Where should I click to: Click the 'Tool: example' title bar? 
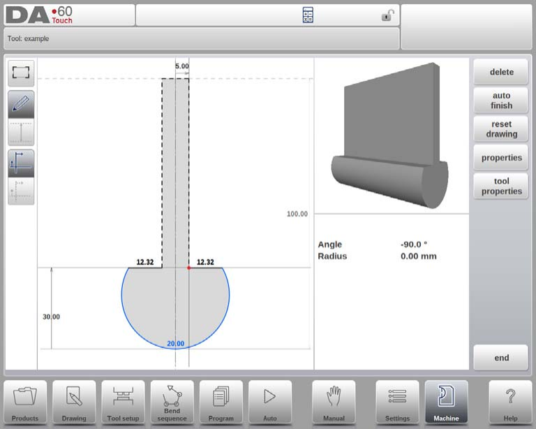201,38
